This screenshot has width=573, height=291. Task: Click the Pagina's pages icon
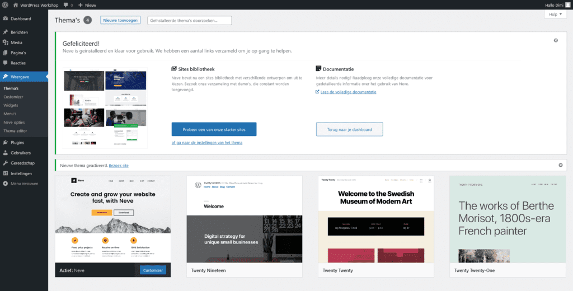click(6, 53)
